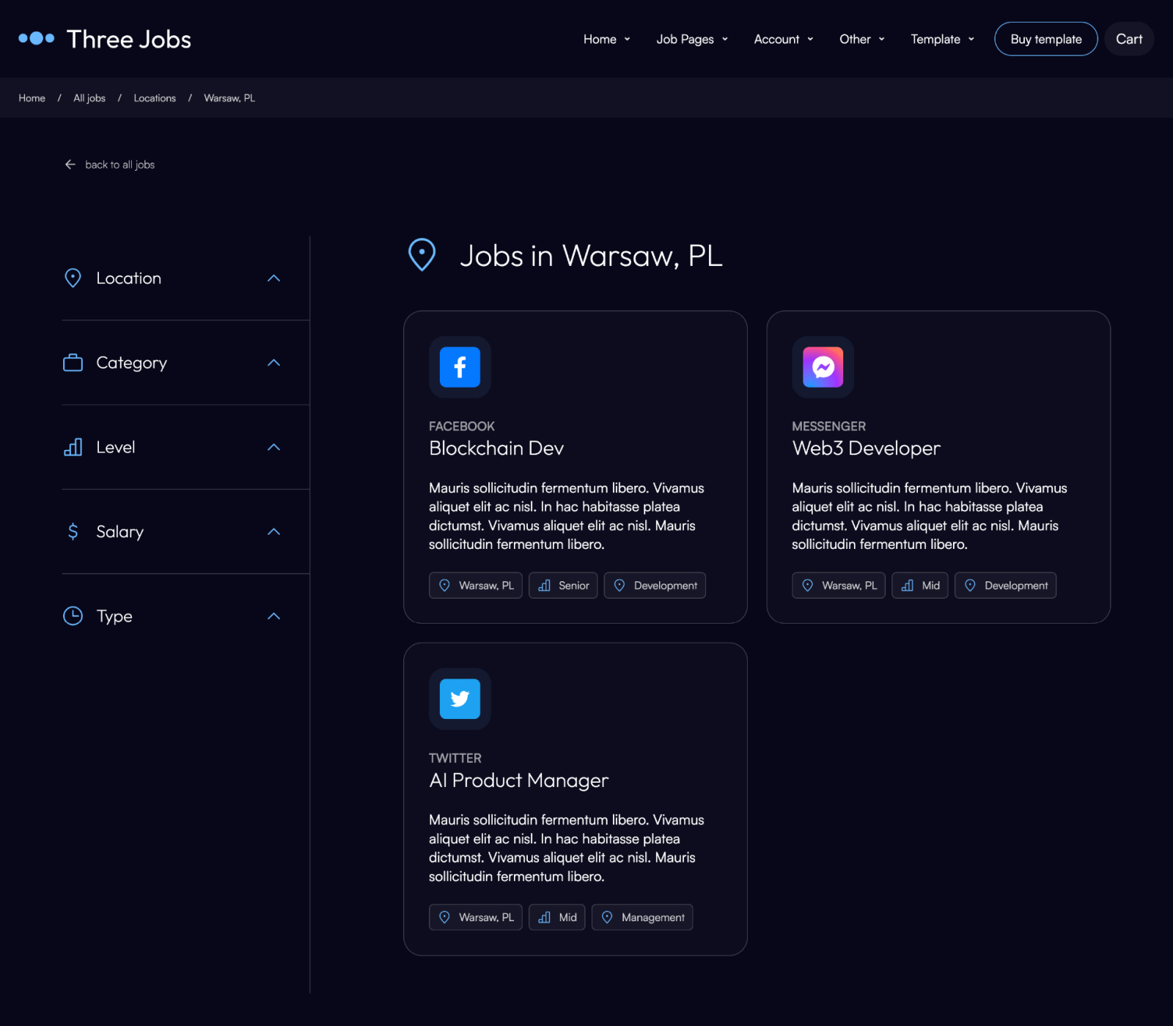The image size is (1173, 1026).
Task: Click the FACEBOOK company label
Action: click(462, 427)
